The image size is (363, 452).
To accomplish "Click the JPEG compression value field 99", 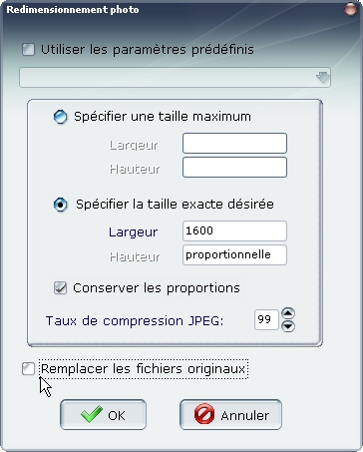I will tap(266, 320).
